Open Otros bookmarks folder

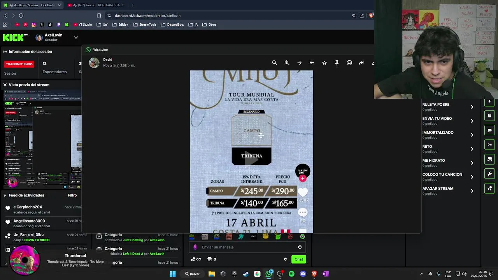coord(209,24)
